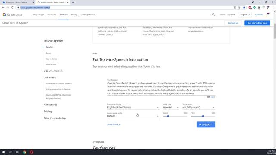Click the browser forward arrow

pyautogui.click(x=8, y=8)
